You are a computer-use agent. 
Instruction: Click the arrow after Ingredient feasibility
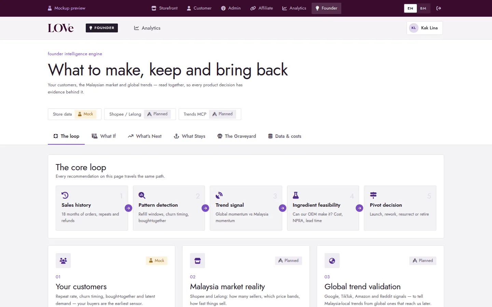[359, 208]
